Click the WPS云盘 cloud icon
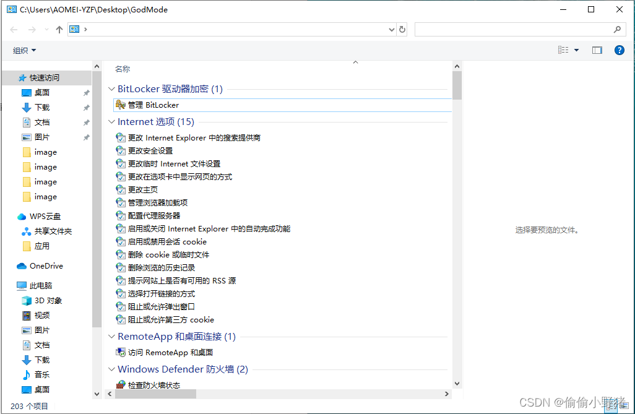Screen dimensions: 635x414 click(22, 217)
